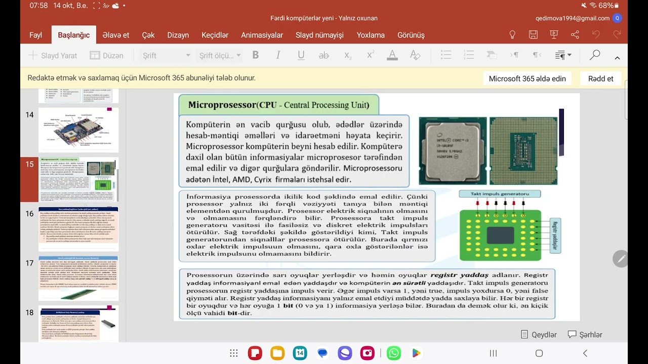648x364 pixels.
Task: Open Qeydlər notes pane
Action: (x=539, y=335)
